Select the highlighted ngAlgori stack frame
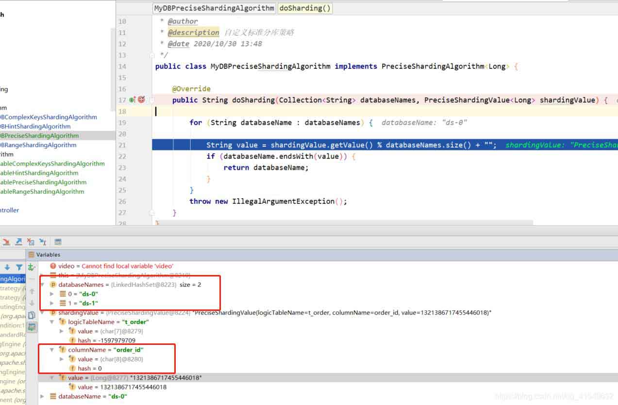 pyautogui.click(x=13, y=279)
